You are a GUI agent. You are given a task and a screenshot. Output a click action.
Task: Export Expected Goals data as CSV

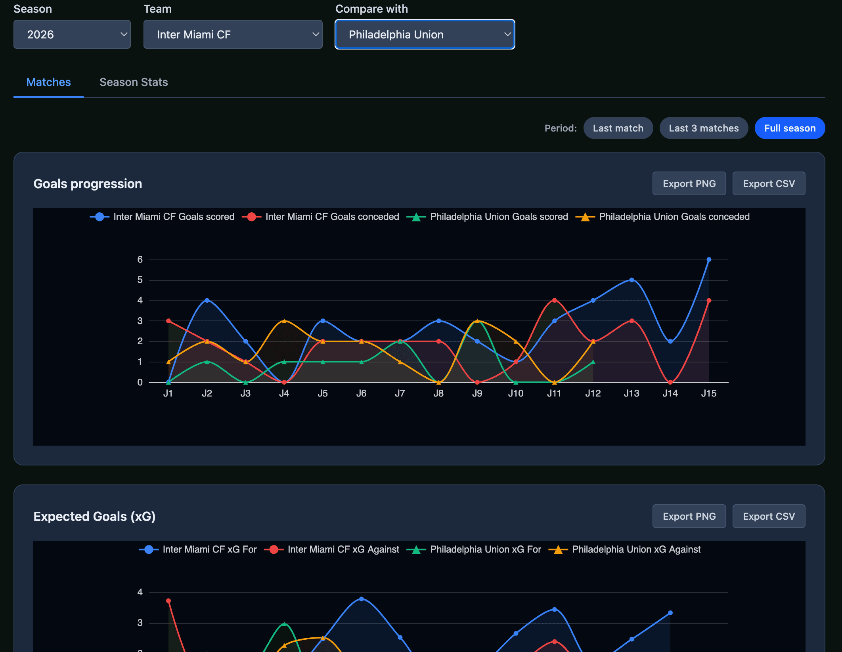click(x=769, y=516)
